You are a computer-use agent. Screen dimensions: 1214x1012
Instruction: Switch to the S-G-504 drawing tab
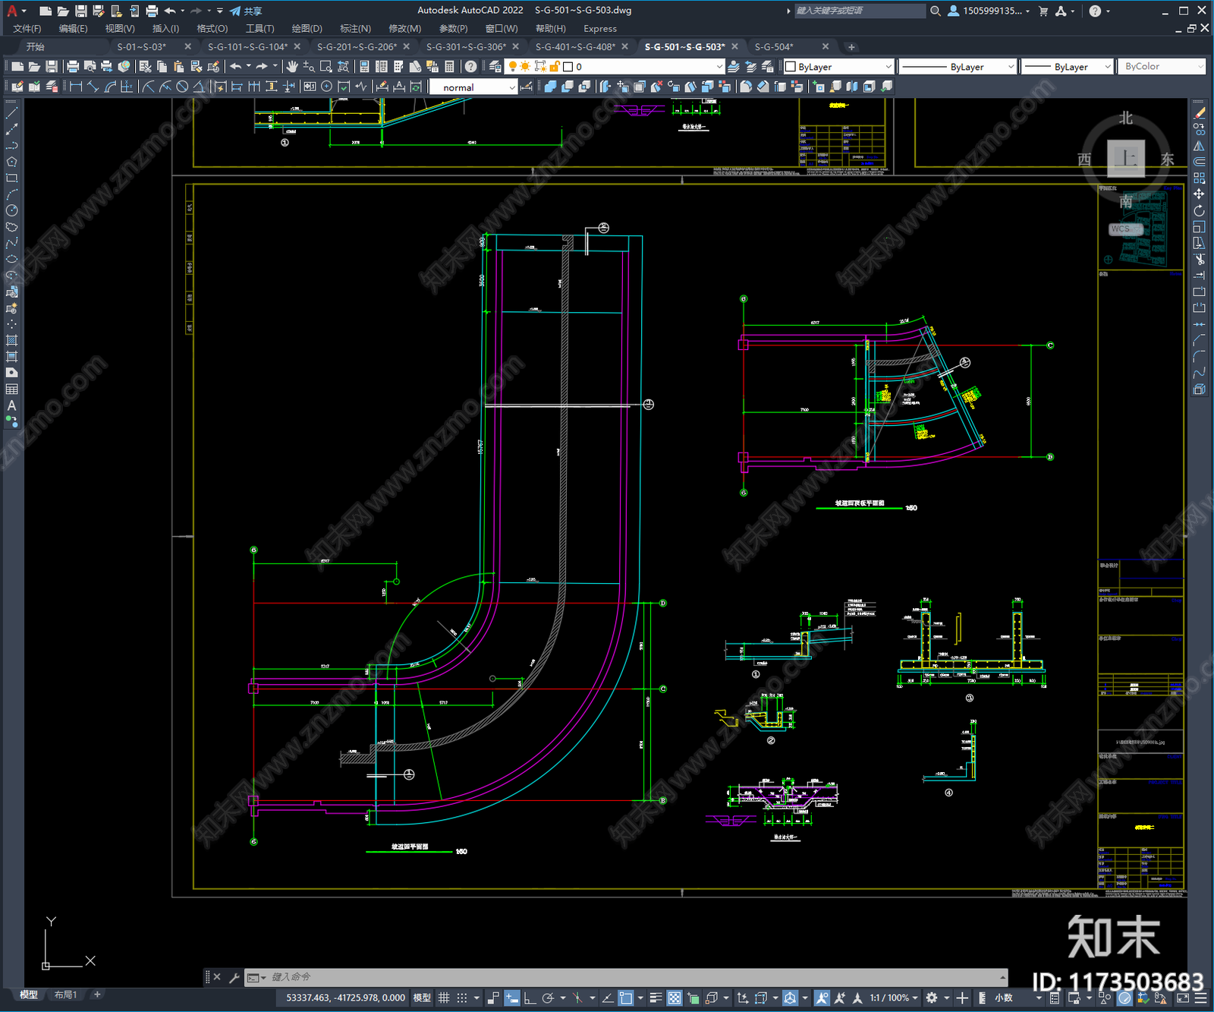(x=773, y=46)
